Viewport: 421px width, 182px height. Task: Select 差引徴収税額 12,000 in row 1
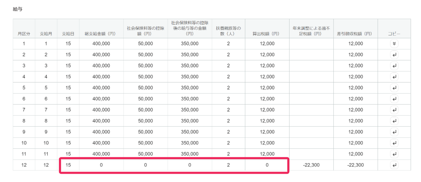[x=355, y=44]
